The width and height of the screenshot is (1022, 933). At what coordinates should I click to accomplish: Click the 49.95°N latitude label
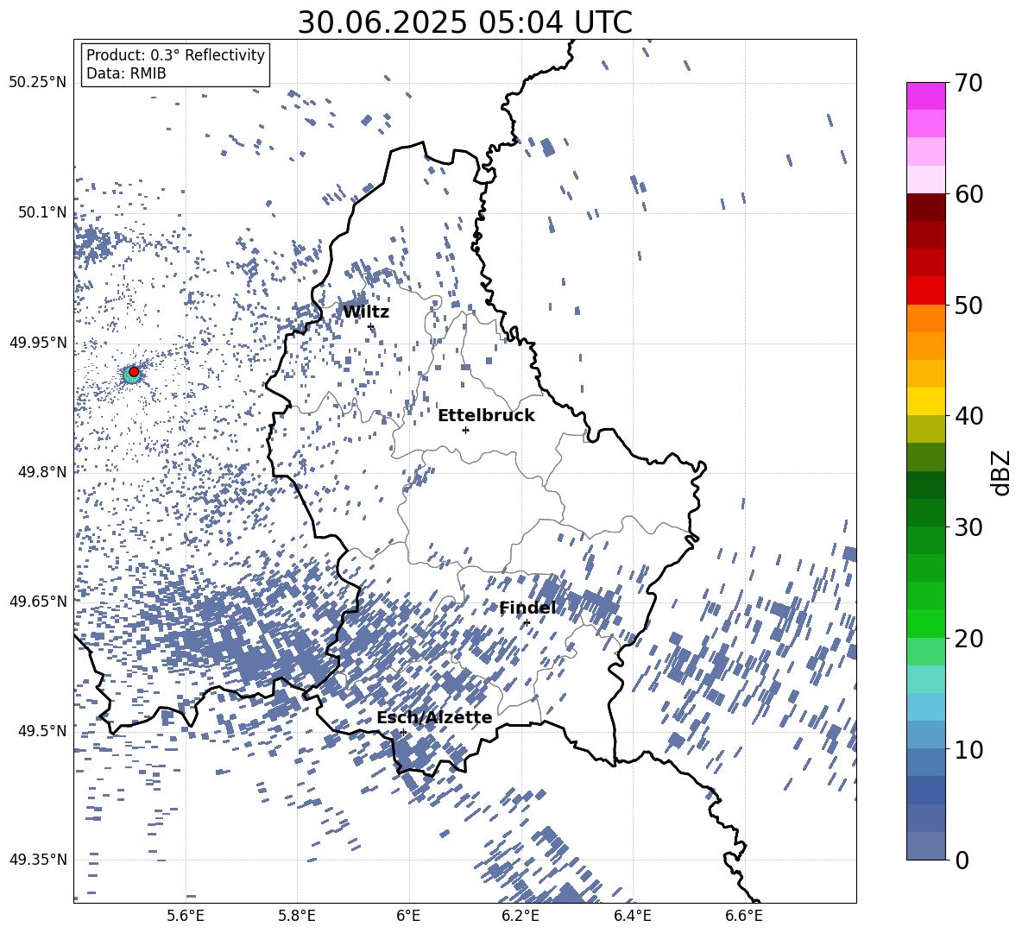[37, 342]
